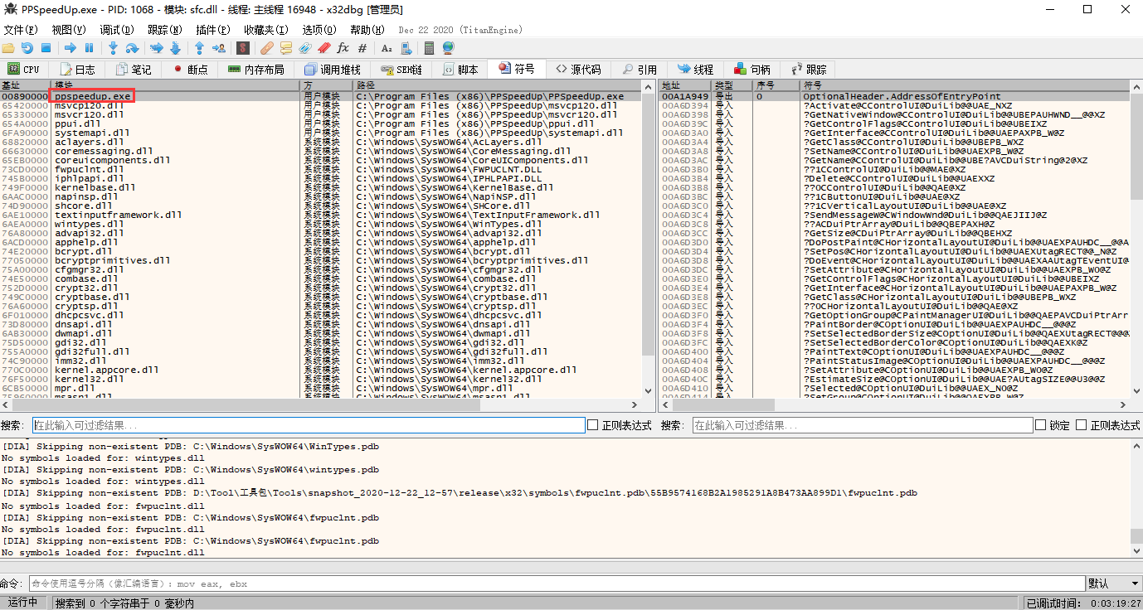Enable 正则表达式 checkbox for right search
This screenshot has height=610, width=1143.
(1081, 425)
